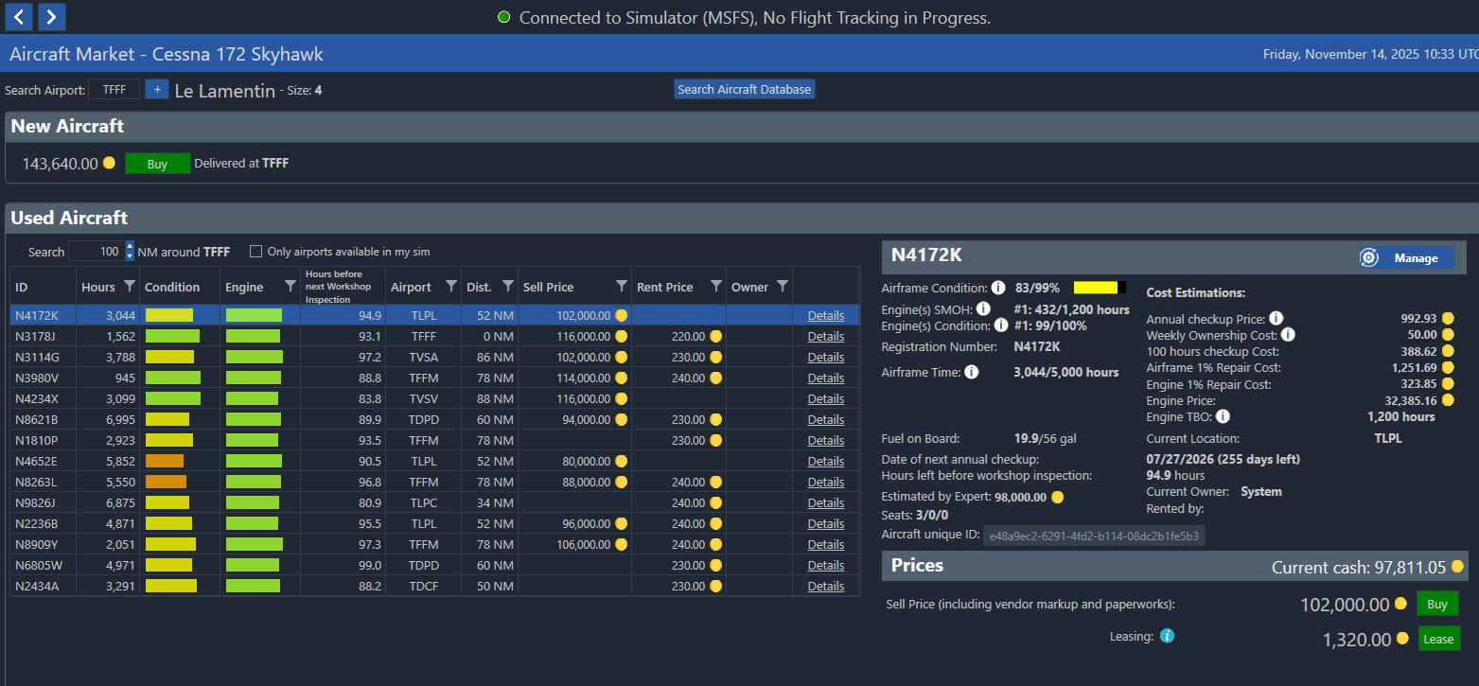Click info icon next to Airframe Condition
This screenshot has height=686, width=1479.
click(996, 288)
